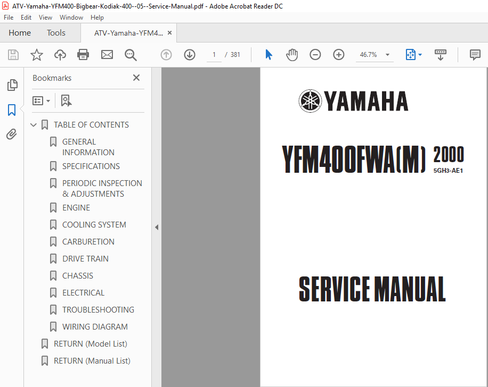Switch to the Home tab
This screenshot has width=488, height=387.
point(20,33)
